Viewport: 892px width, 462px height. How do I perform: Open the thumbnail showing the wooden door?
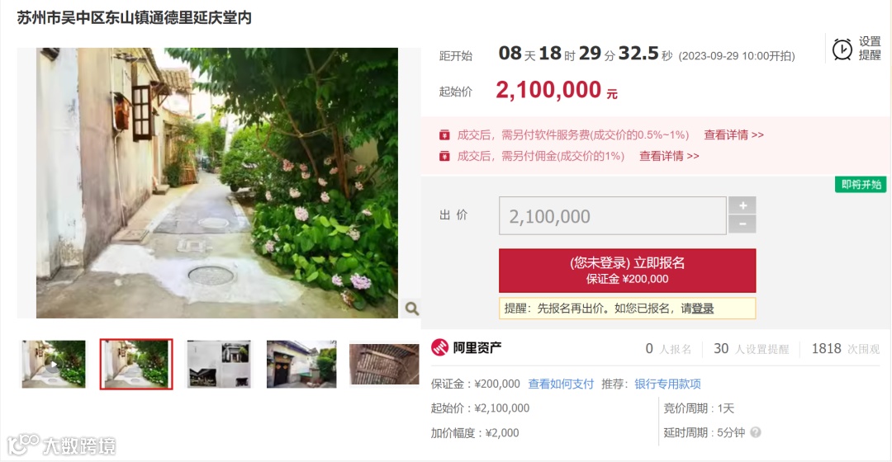(301, 365)
